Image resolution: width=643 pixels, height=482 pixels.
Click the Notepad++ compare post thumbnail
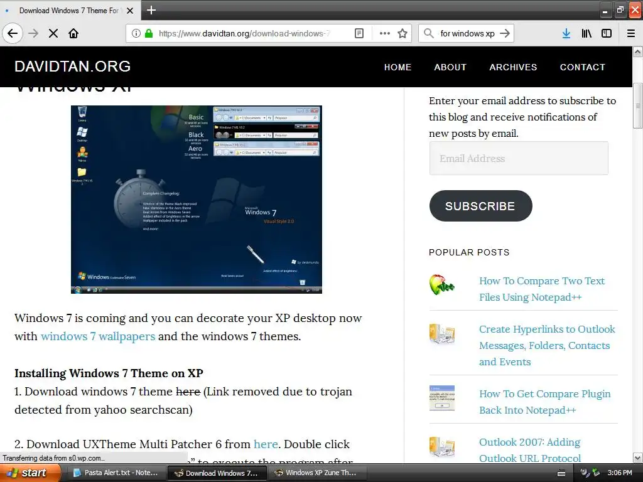[441, 284]
